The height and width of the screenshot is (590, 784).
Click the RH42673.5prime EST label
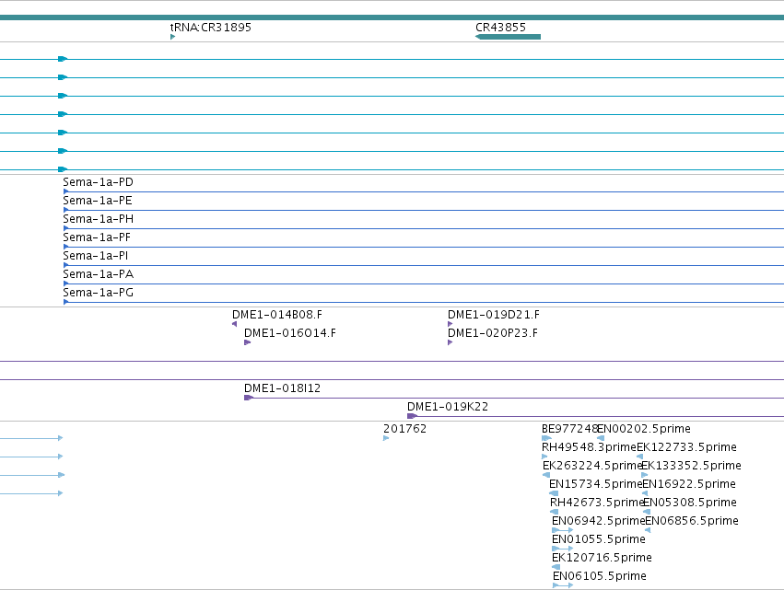[597, 503]
